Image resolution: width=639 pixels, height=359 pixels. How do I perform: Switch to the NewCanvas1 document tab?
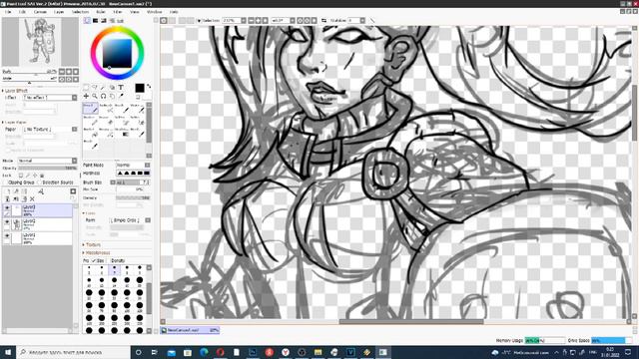pyautogui.click(x=190, y=330)
